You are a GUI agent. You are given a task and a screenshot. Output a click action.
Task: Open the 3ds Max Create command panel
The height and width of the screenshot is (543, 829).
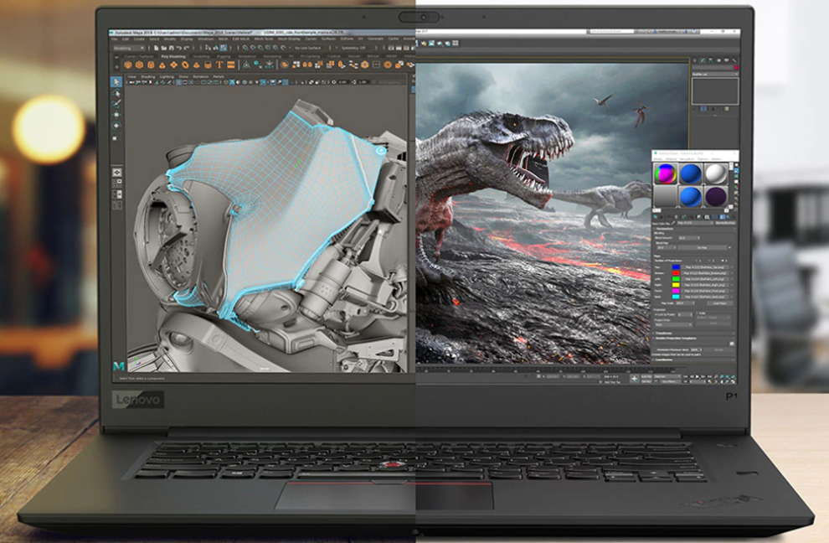click(695, 61)
